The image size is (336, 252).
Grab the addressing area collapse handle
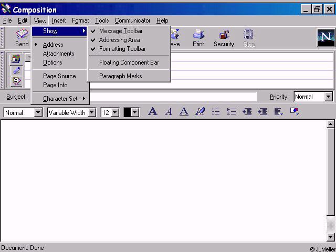(x=2, y=70)
